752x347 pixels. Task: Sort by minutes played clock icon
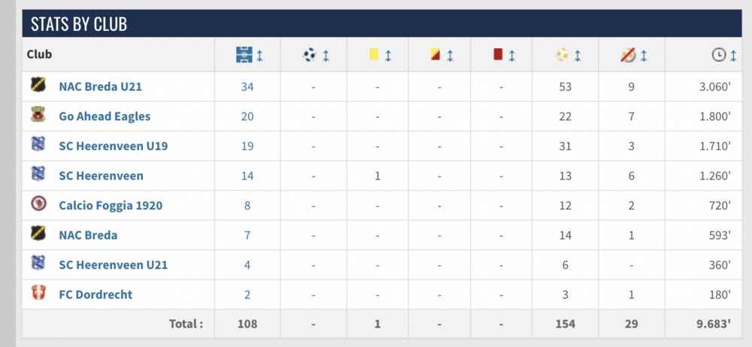point(718,55)
